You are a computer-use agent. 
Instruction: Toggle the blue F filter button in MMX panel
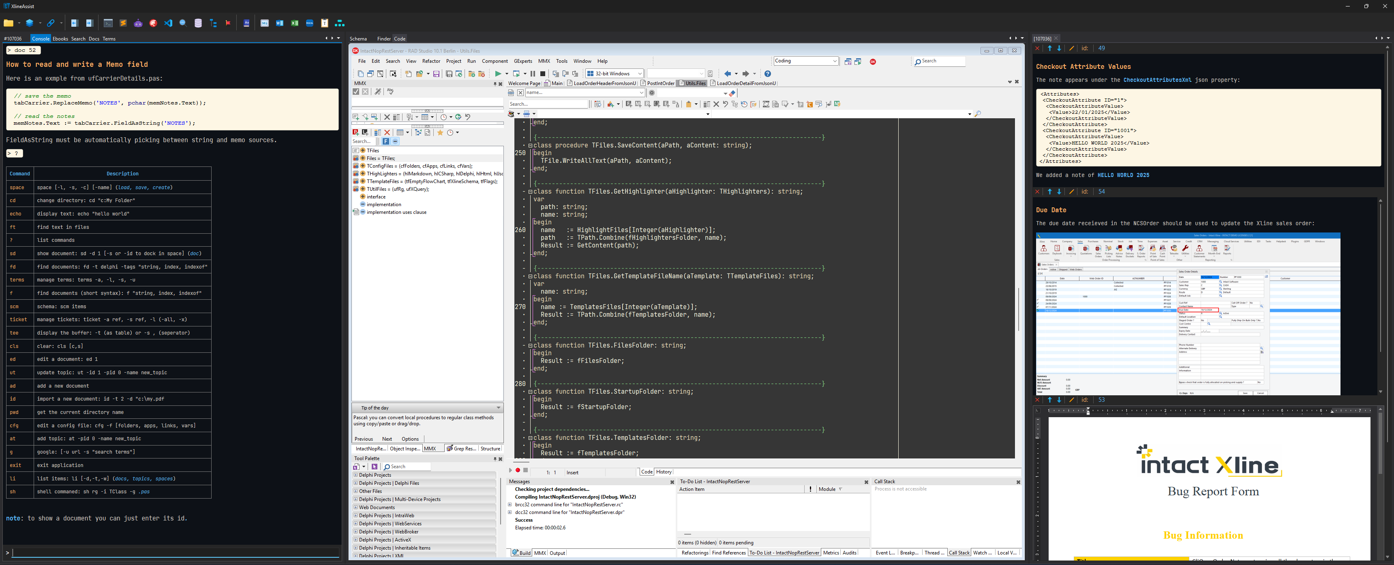pyautogui.click(x=386, y=142)
